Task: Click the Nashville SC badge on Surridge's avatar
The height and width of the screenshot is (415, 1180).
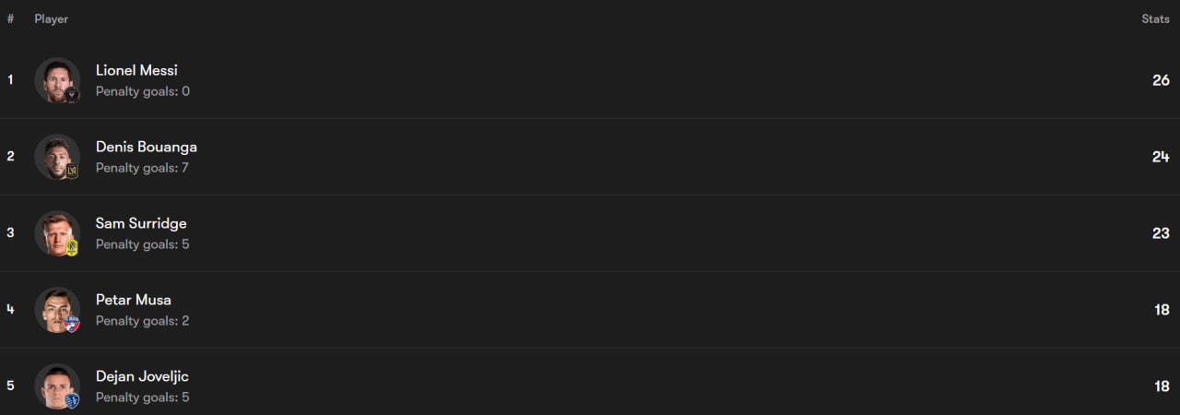Action: click(x=72, y=247)
